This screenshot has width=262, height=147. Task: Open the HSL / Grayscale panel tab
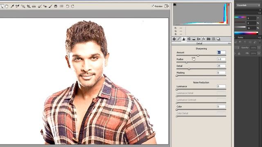coord(189,39)
